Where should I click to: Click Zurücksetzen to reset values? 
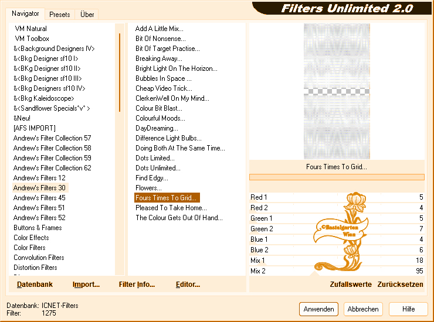400,284
